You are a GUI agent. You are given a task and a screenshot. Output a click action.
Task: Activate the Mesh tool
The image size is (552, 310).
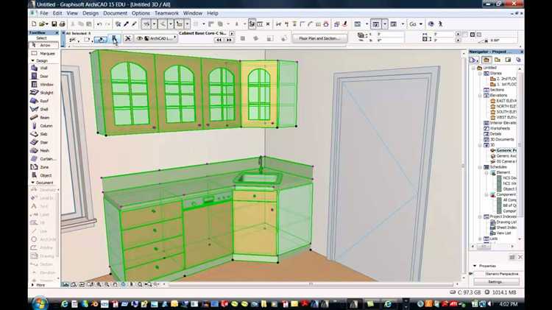point(43,151)
